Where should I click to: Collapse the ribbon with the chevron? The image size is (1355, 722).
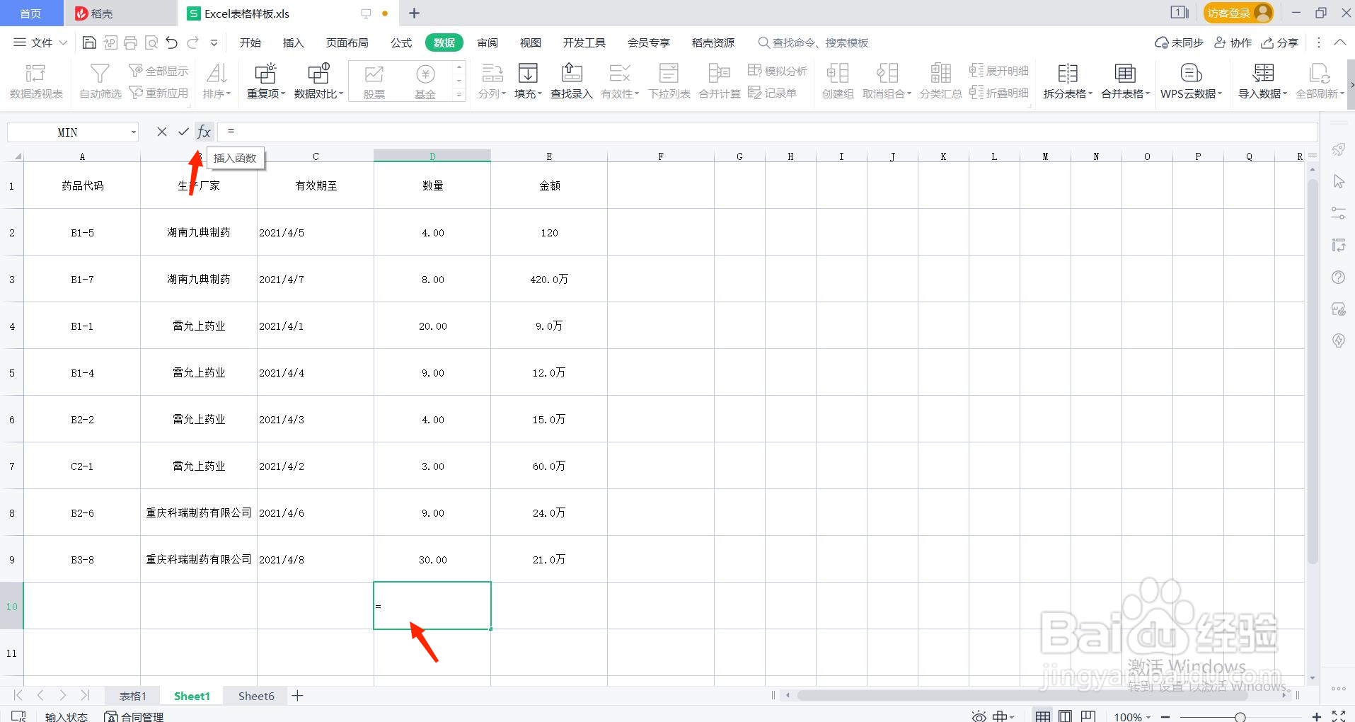click(x=1339, y=42)
